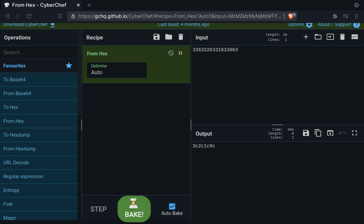Click the Favourites star icon
The image size is (364, 224).
click(69, 66)
